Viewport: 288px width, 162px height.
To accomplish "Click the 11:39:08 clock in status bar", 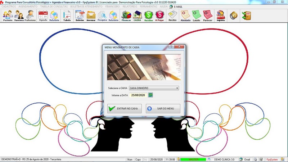I will click(170, 159).
